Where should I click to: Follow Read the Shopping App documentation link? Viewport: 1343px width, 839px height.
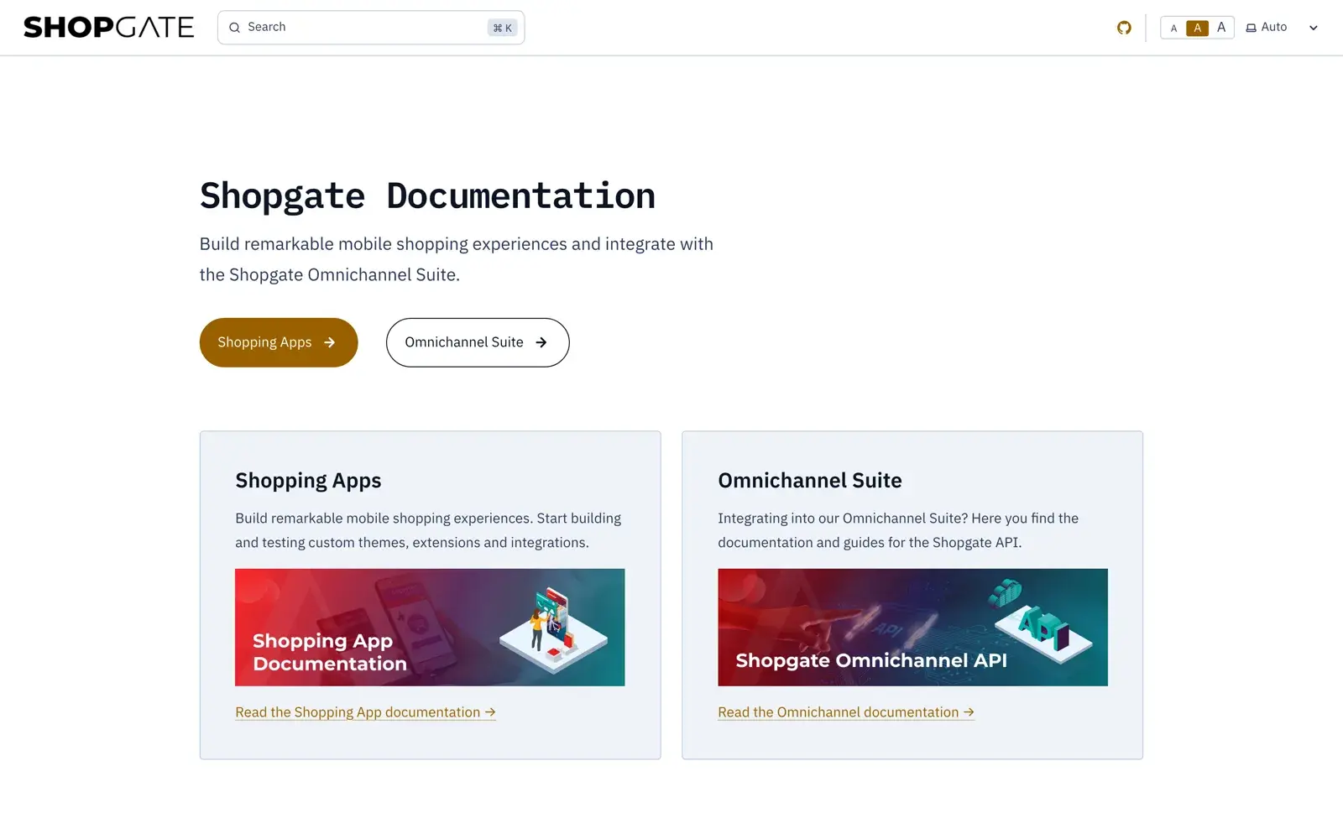(x=365, y=712)
